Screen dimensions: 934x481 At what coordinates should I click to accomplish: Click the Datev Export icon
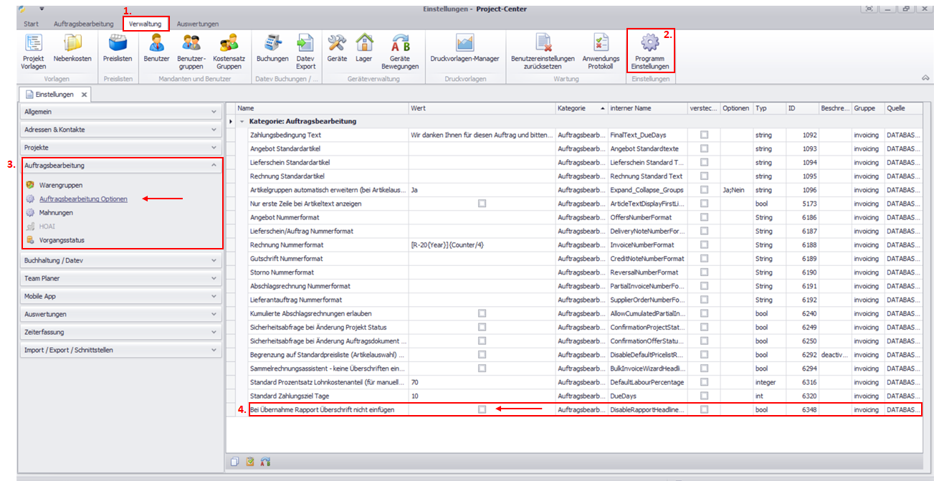click(305, 44)
